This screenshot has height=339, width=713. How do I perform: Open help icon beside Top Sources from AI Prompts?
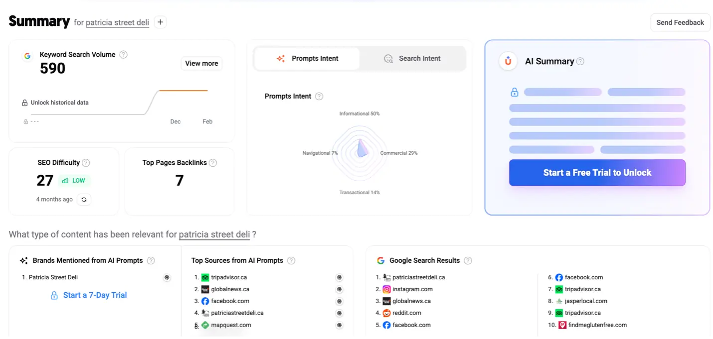tap(291, 260)
